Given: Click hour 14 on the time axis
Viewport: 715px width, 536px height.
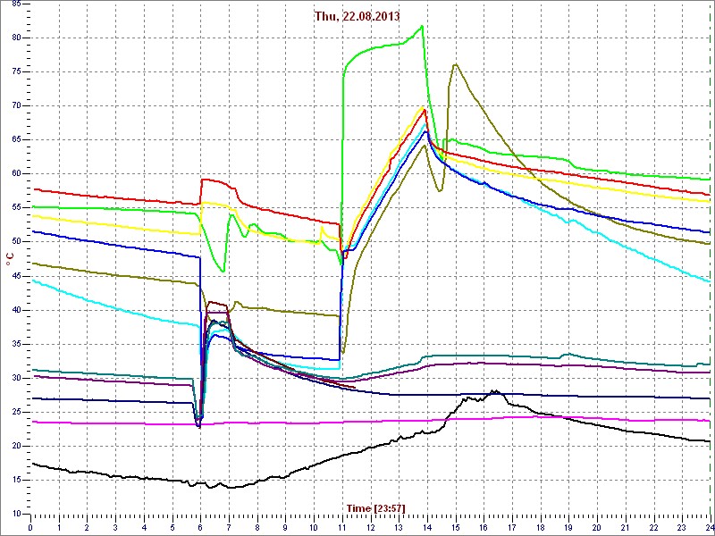Looking at the screenshot, I should click(427, 527).
